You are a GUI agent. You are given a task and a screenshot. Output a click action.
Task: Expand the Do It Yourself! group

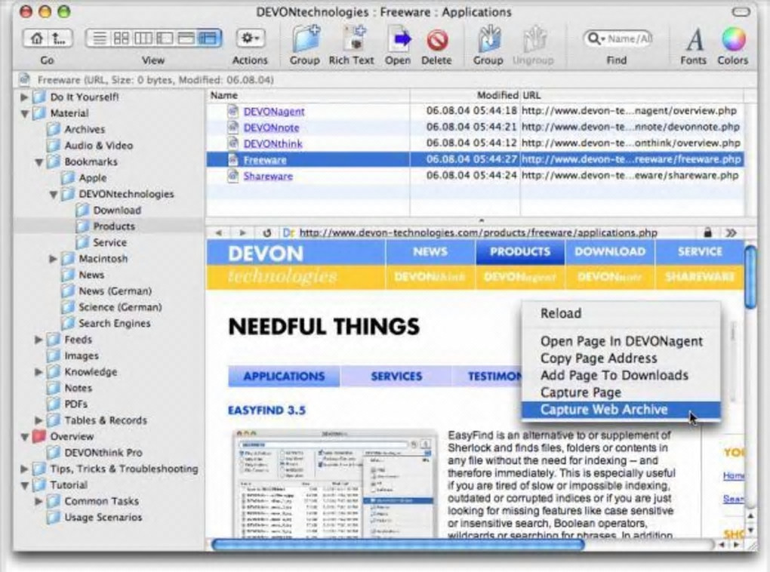[24, 97]
